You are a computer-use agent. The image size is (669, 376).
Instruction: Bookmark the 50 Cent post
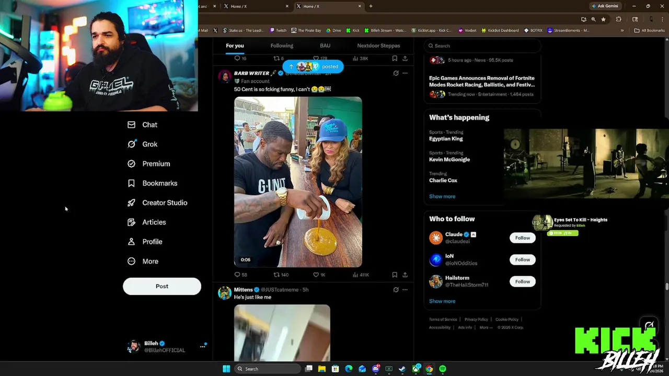(x=395, y=275)
